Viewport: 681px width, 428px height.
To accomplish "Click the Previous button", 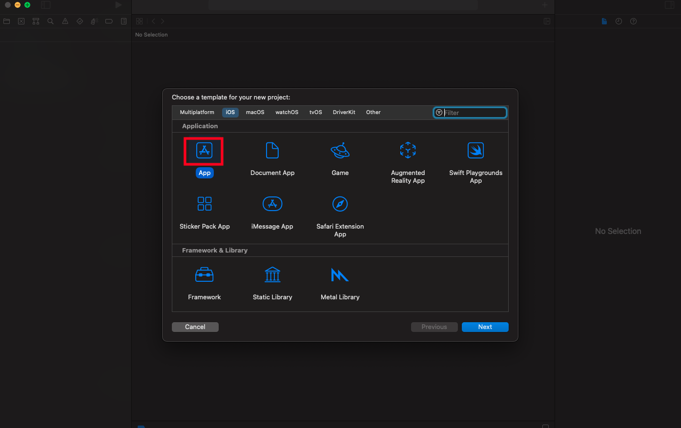I will 434,327.
